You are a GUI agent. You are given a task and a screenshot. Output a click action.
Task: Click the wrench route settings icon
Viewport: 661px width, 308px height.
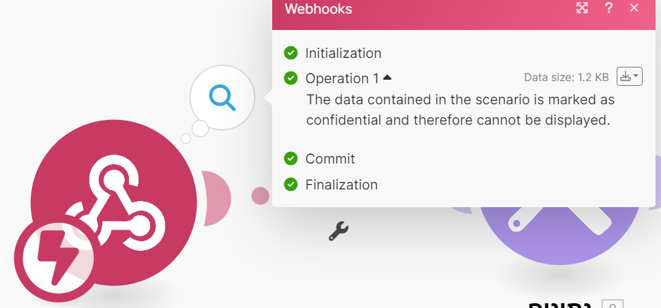(x=338, y=232)
